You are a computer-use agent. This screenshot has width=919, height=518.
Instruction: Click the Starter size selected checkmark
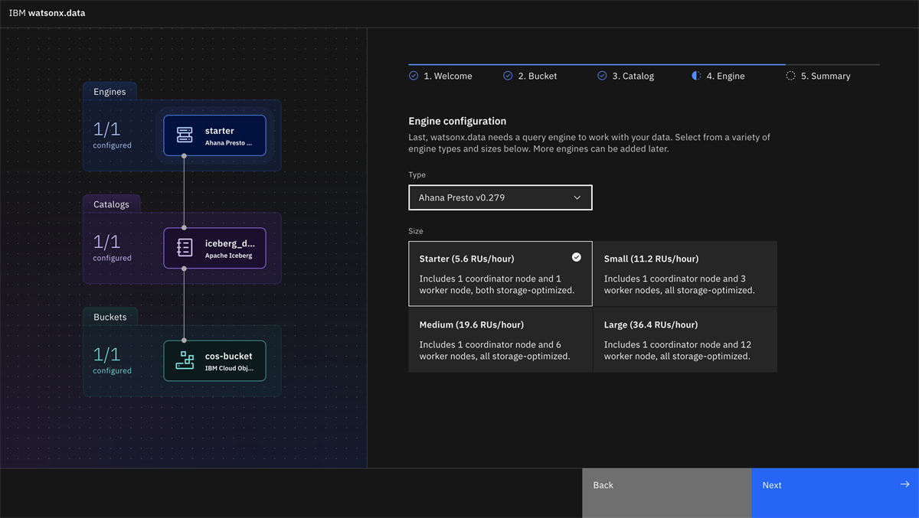[577, 257]
